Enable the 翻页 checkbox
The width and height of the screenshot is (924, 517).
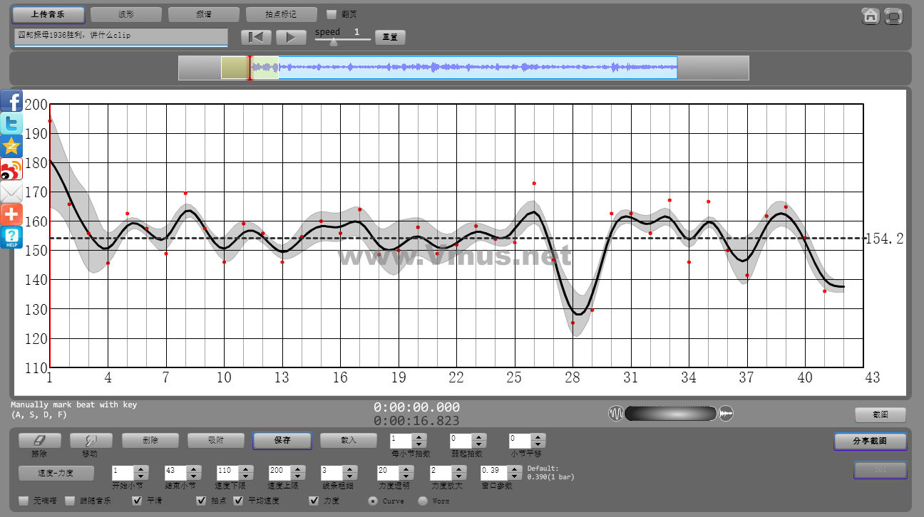coord(332,14)
